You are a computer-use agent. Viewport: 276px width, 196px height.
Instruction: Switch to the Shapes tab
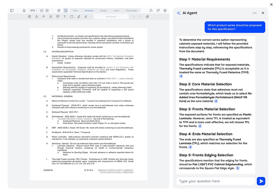point(103,10)
